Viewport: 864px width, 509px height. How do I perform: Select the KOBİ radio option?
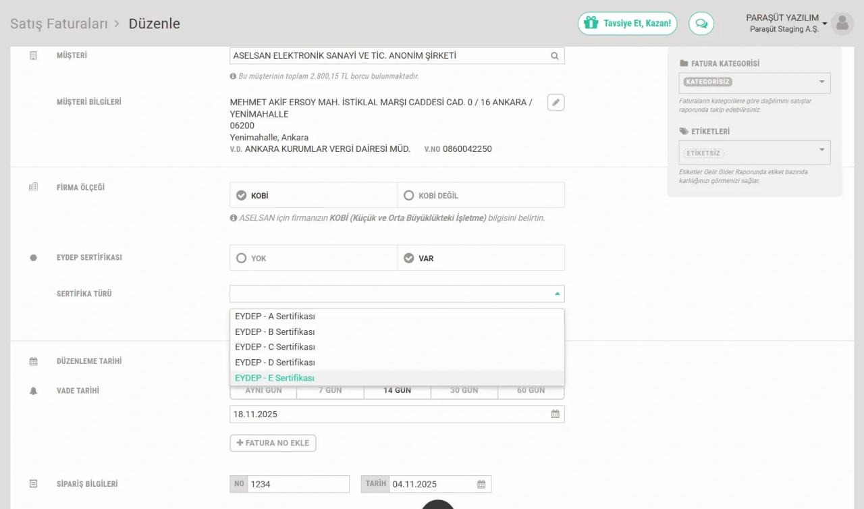[242, 196]
